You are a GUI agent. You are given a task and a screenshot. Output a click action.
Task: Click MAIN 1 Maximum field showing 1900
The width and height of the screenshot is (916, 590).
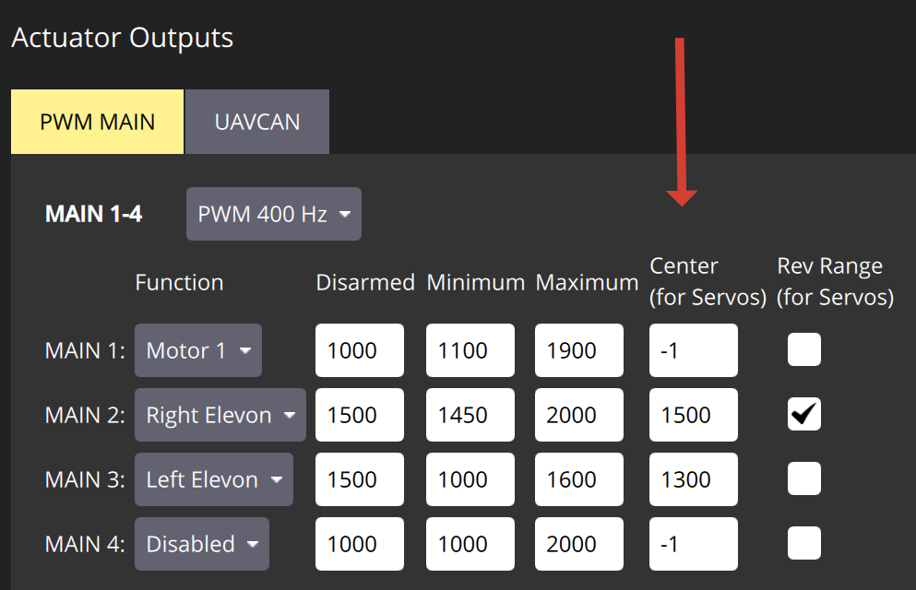(x=579, y=350)
